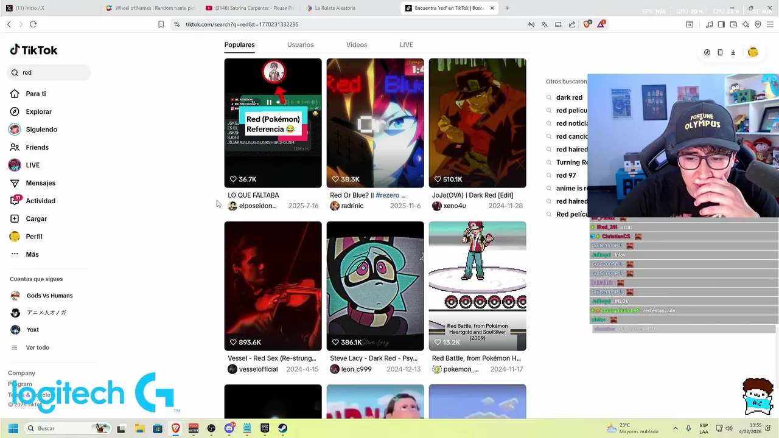Image resolution: width=779 pixels, height=438 pixels.
Task: Open the browser hamburger menu
Action: coord(770,24)
